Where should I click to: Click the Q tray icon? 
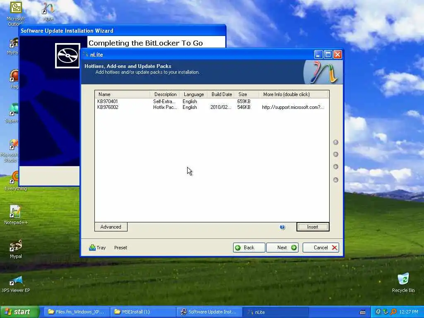[x=378, y=312]
